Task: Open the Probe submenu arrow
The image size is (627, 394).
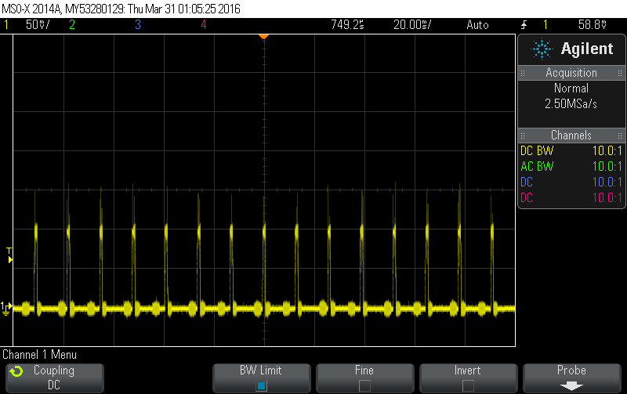Action: point(571,386)
